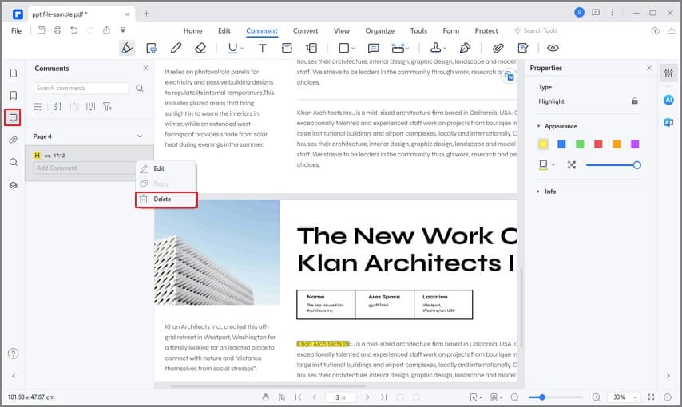Go to the next page arrow
Viewport: 682px width, 407px height.
coord(367,397)
